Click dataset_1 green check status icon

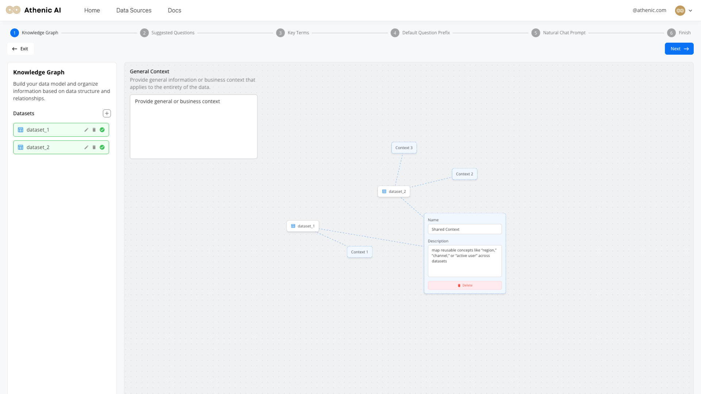coord(102,130)
